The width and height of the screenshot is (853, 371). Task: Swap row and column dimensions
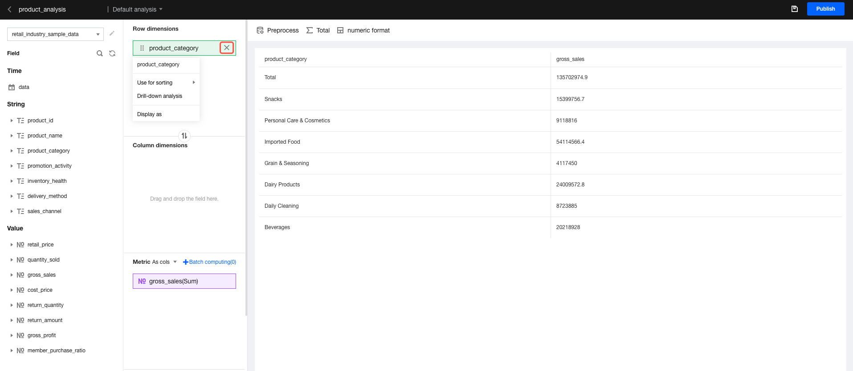coord(184,136)
